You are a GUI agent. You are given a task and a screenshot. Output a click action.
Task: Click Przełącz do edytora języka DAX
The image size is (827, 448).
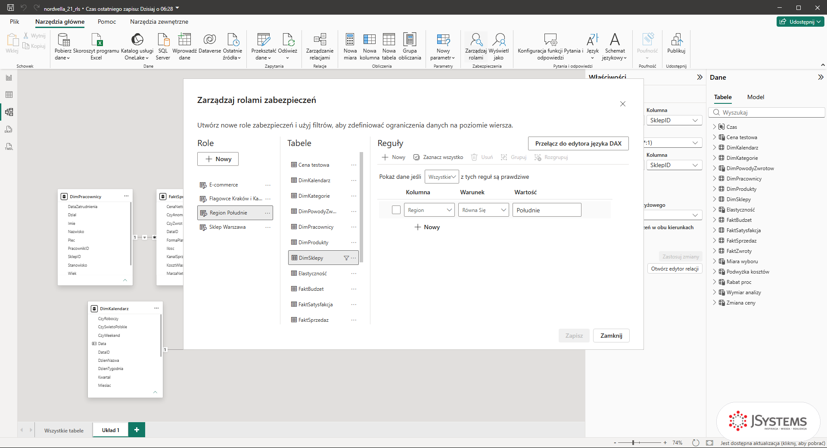tap(578, 143)
